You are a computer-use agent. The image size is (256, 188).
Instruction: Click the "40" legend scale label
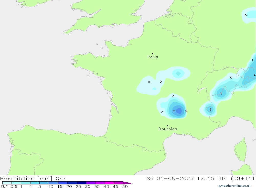click(x=106, y=186)
